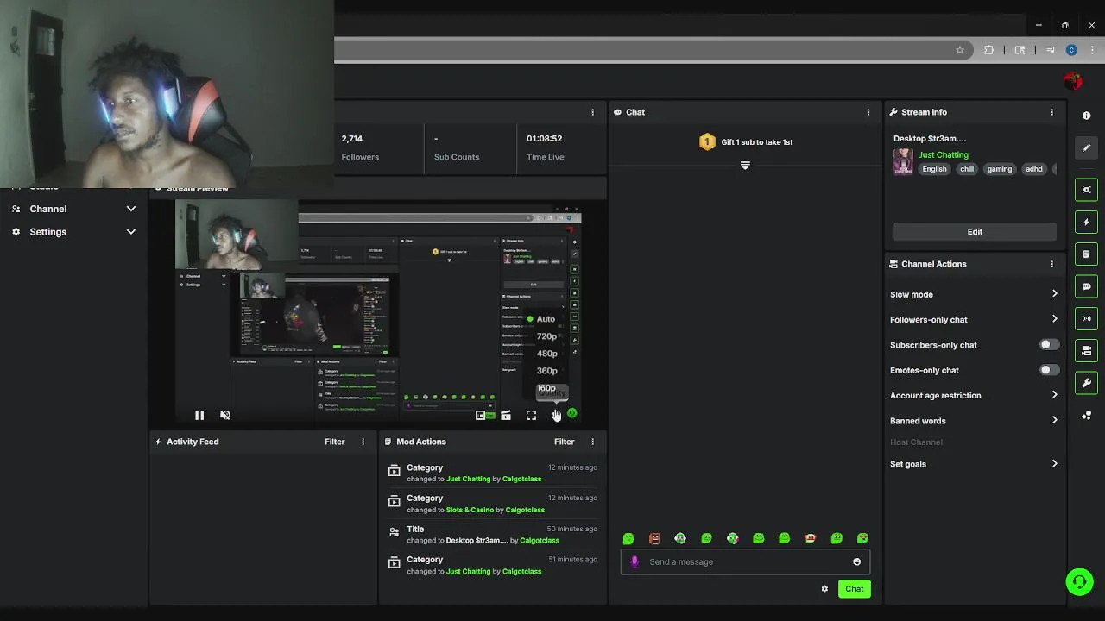Toggle the broadcast signal rail icon
The width and height of the screenshot is (1105, 621).
pyautogui.click(x=1086, y=318)
